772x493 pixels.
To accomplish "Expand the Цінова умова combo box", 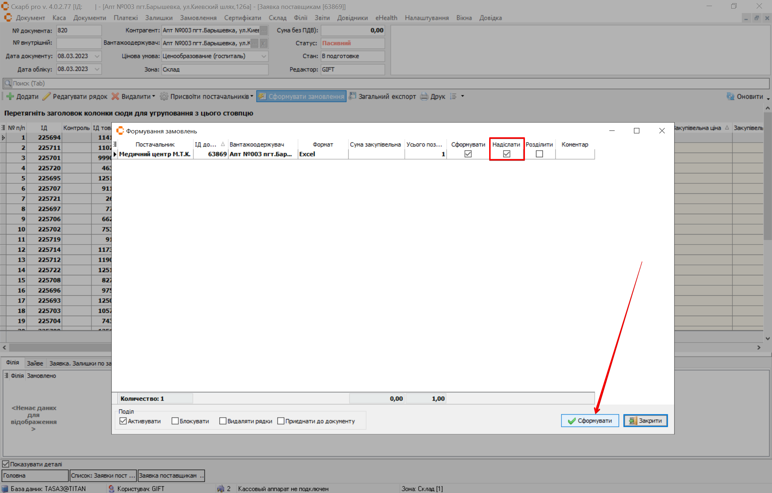I will coord(264,56).
